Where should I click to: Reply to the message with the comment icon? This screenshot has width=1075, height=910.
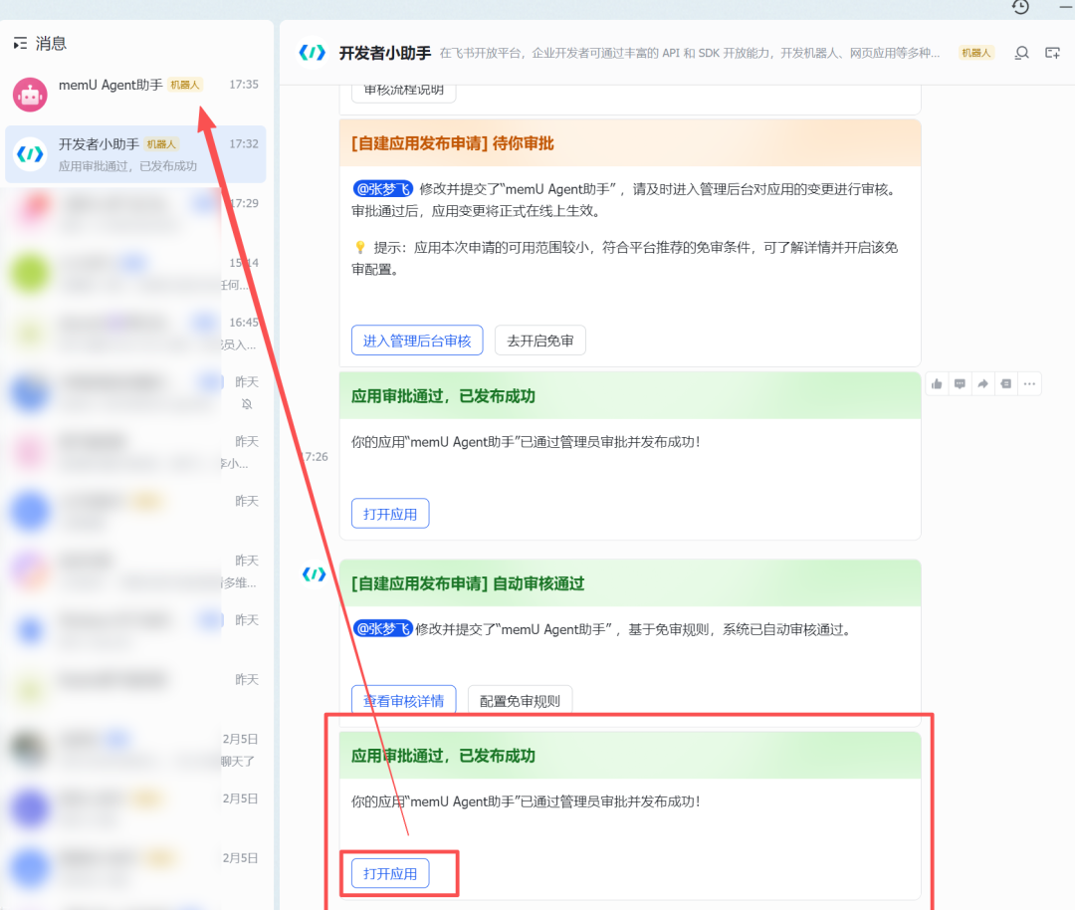click(x=960, y=384)
